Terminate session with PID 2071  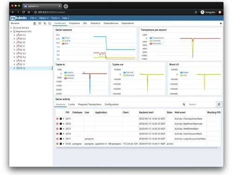click(x=57, y=119)
